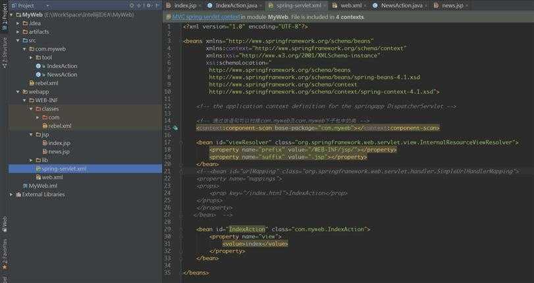
Task: Click the NewsAction class icon in project tree
Action: click(x=38, y=74)
